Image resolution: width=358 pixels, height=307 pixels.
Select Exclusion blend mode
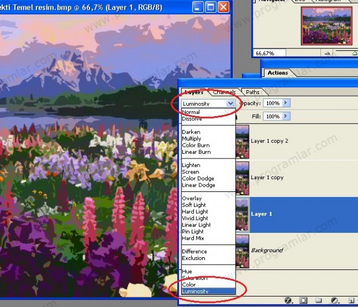(x=193, y=258)
